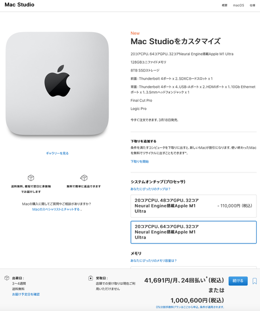The image size is (260, 311).
Task: Click the Apple logo on Mac Studio image
Action: point(57,81)
